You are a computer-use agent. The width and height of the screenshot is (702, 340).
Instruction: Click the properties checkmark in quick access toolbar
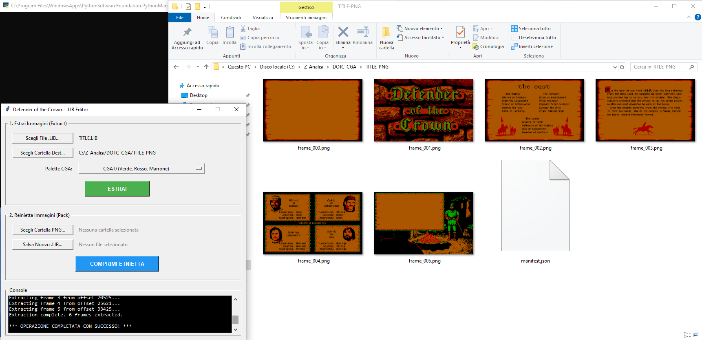pos(188,7)
